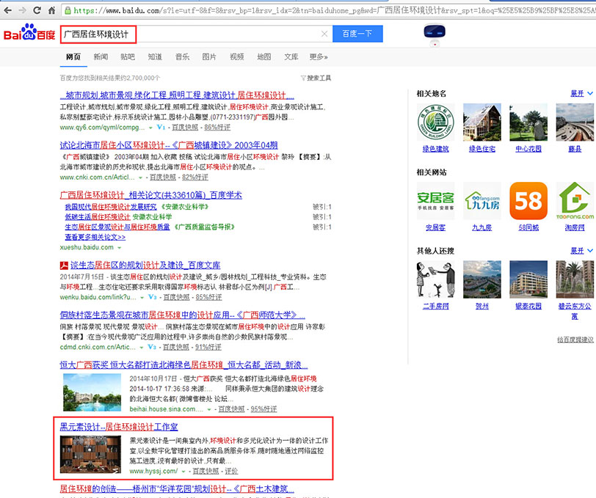The width and height of the screenshot is (596, 498).
Task: Click the 58同城 orange logo
Action: pyautogui.click(x=528, y=200)
